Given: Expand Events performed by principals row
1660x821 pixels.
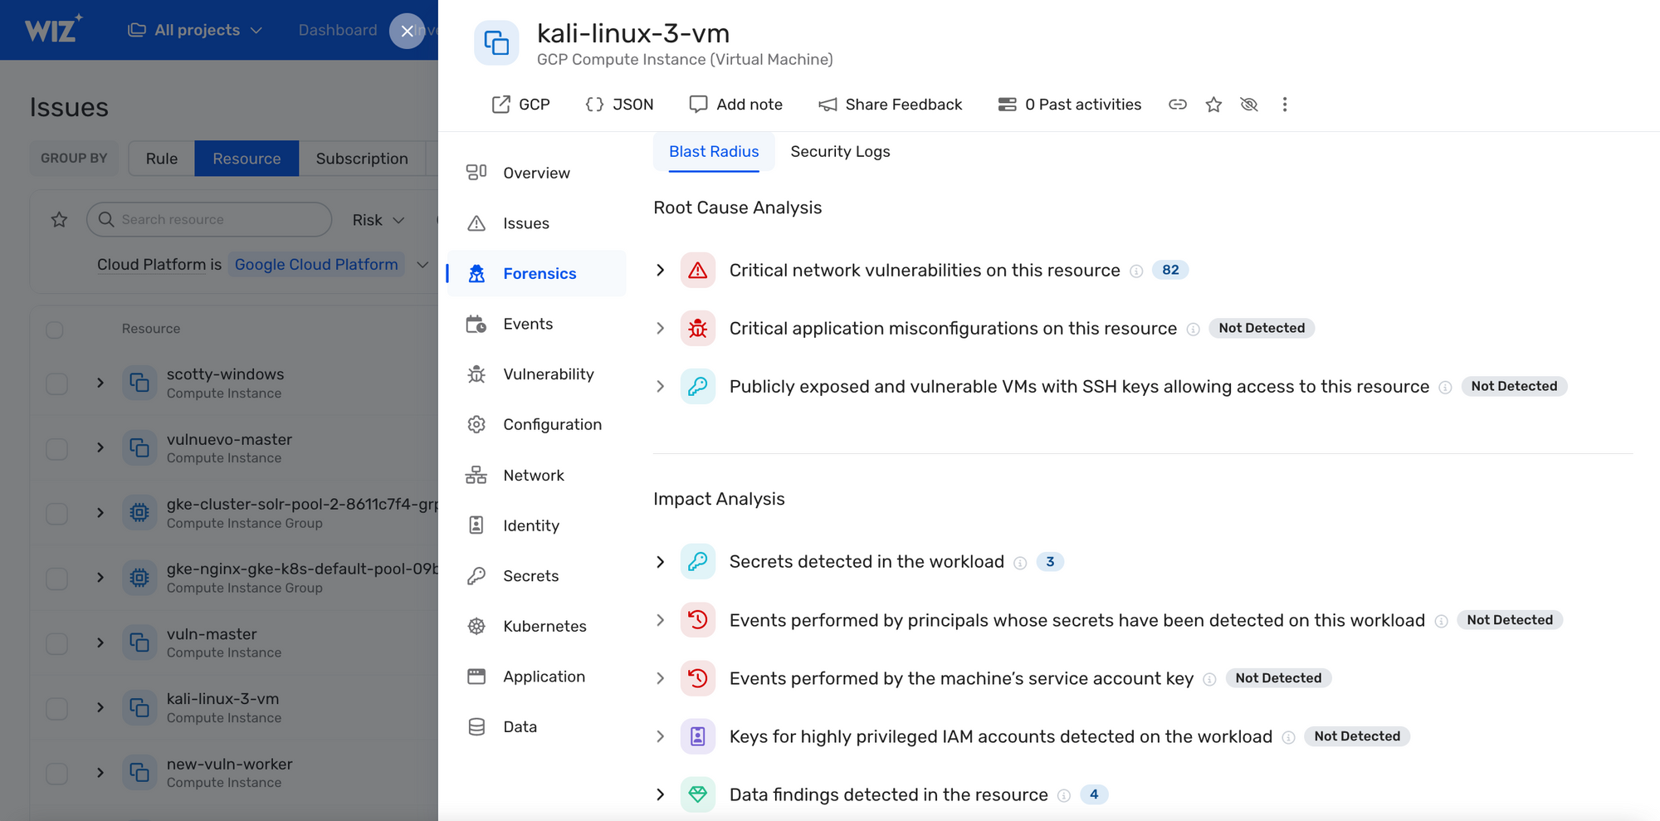Looking at the screenshot, I should pos(660,620).
